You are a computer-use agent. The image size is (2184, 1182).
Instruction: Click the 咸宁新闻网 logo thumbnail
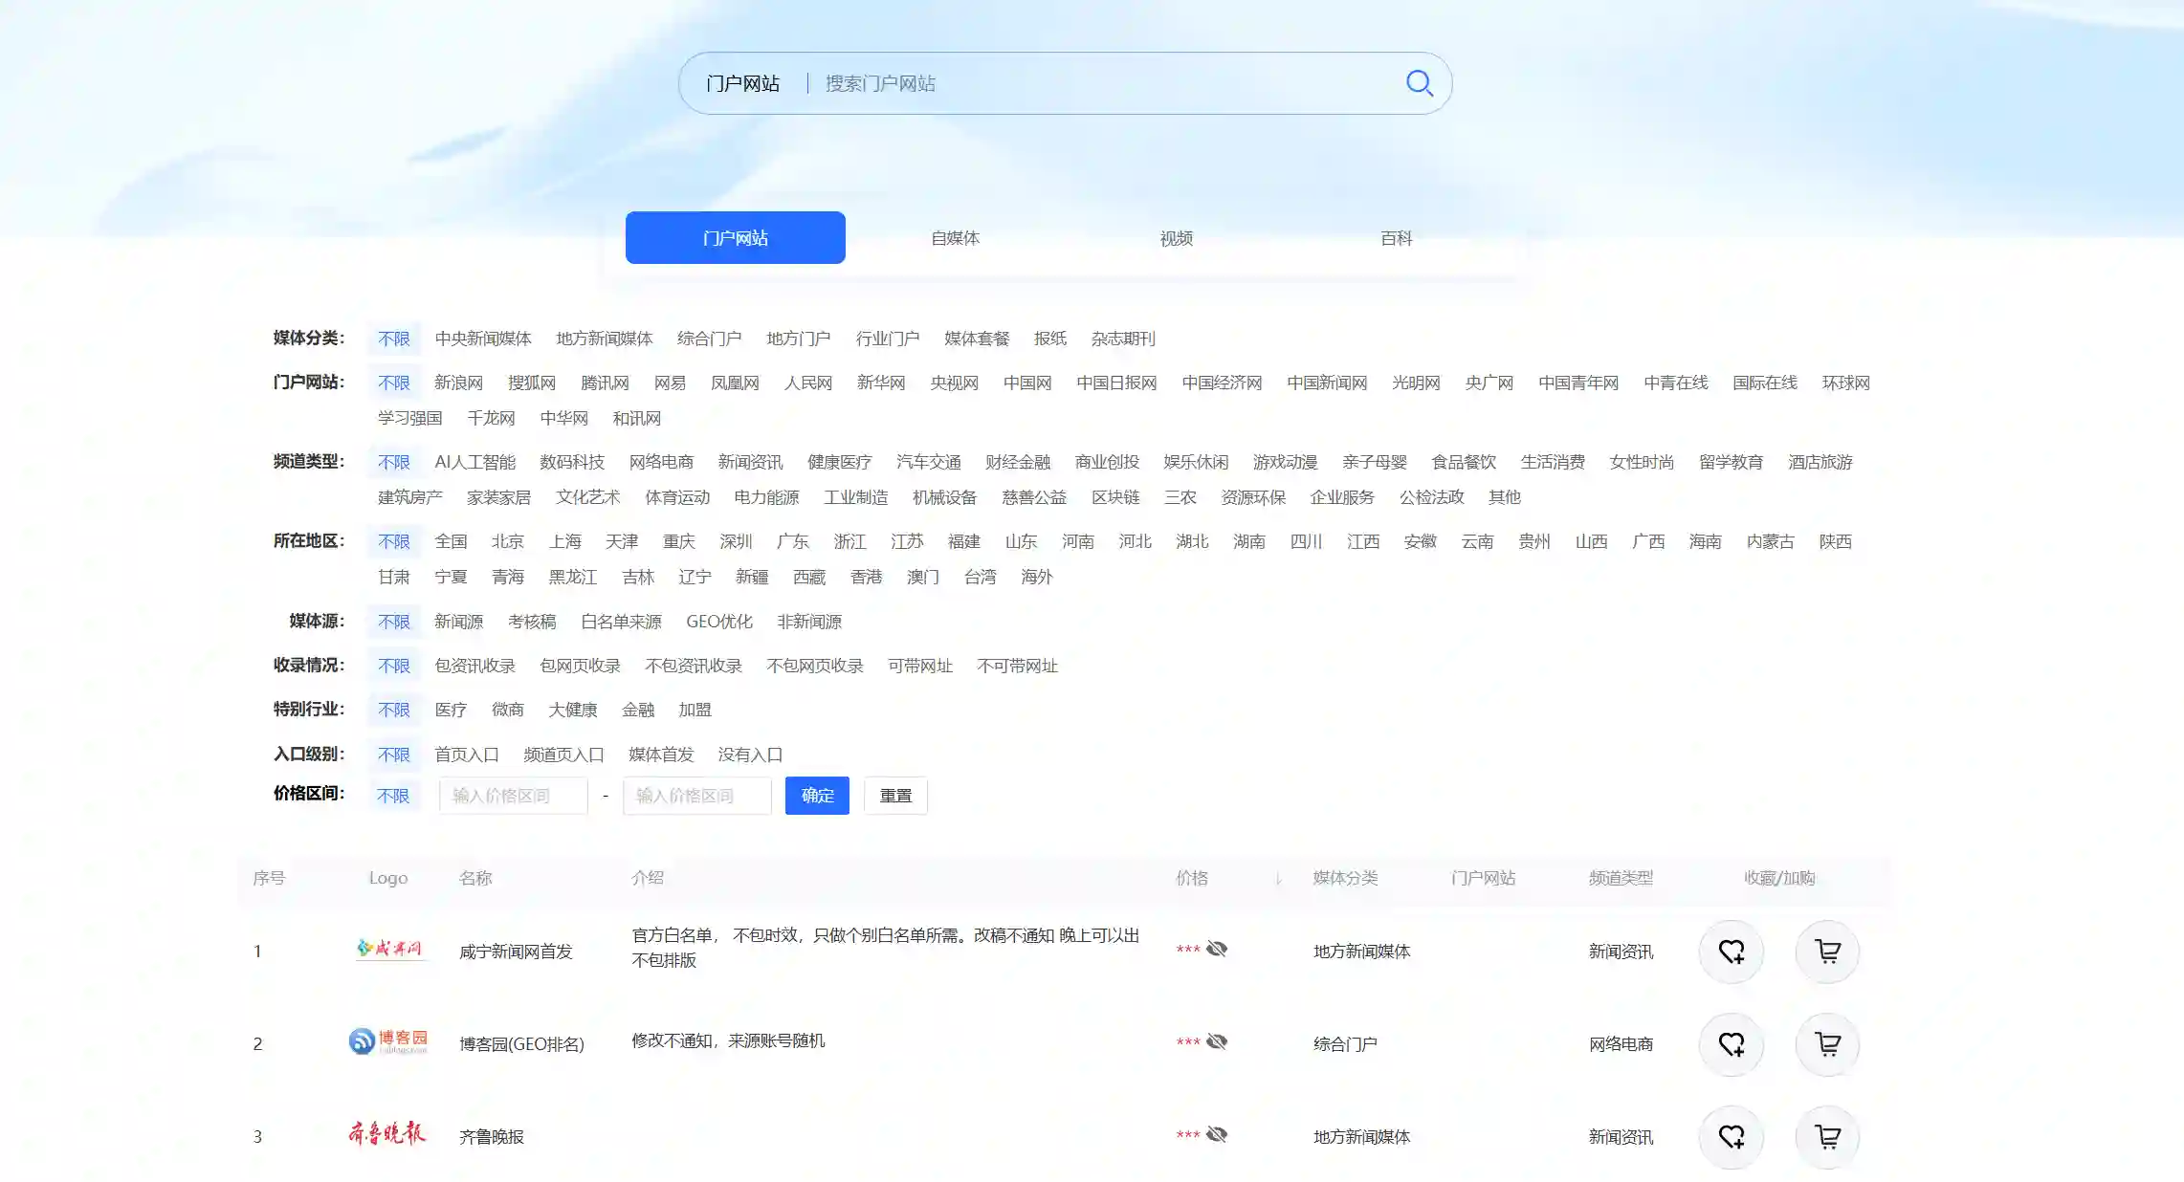388,949
